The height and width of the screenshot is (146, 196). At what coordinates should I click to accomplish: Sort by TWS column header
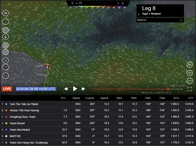(134, 98)
